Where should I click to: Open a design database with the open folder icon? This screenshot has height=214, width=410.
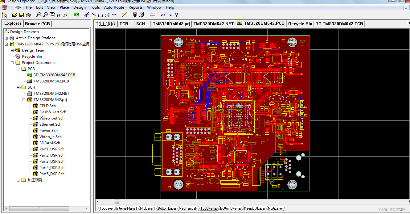[14, 15]
